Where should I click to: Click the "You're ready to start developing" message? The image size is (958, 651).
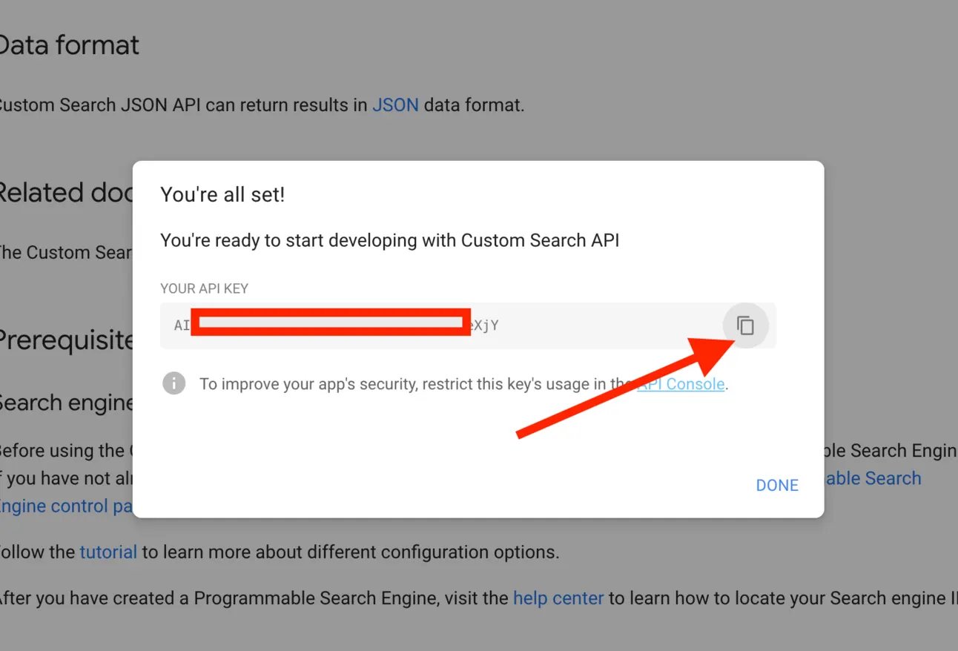tap(389, 240)
